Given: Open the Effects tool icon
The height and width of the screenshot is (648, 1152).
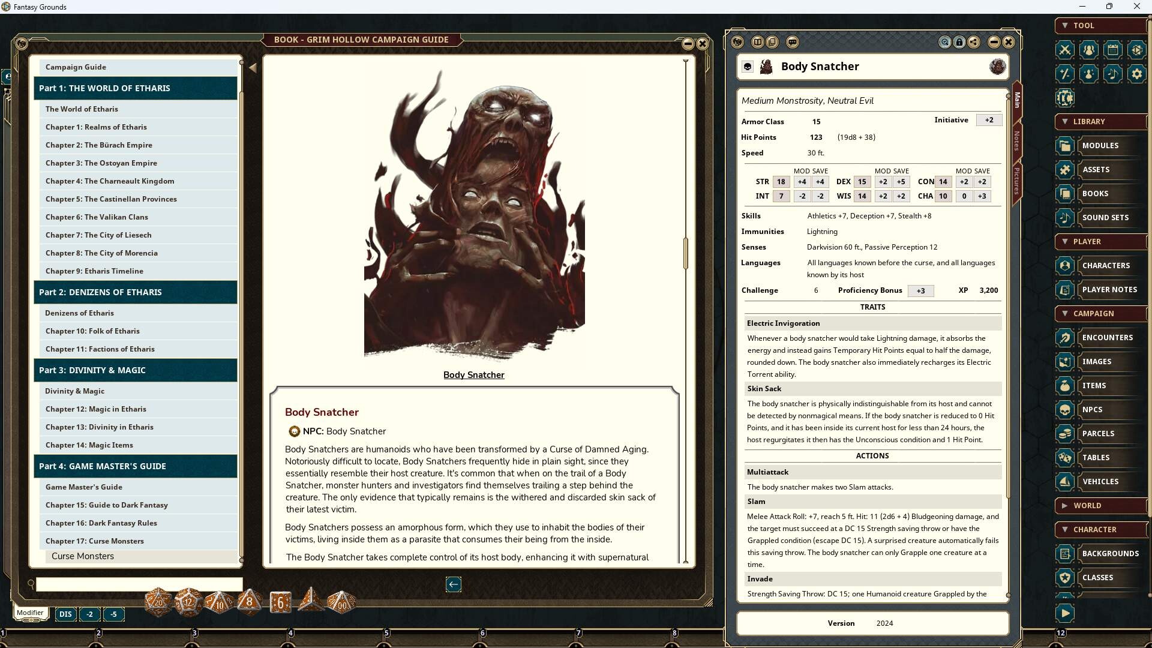Looking at the screenshot, I should click(1088, 74).
